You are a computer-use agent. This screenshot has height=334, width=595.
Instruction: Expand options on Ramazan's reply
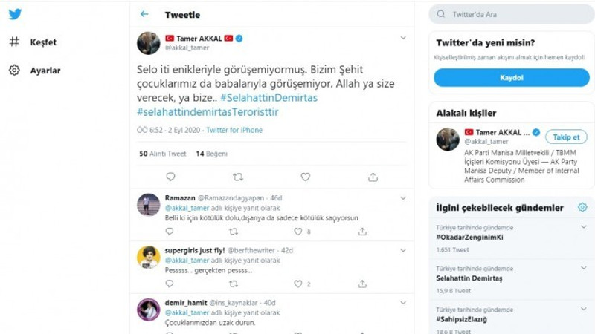coord(403,198)
